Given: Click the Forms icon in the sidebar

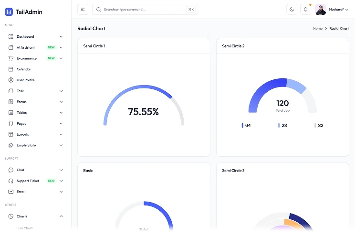Looking at the screenshot, I should (x=10, y=102).
